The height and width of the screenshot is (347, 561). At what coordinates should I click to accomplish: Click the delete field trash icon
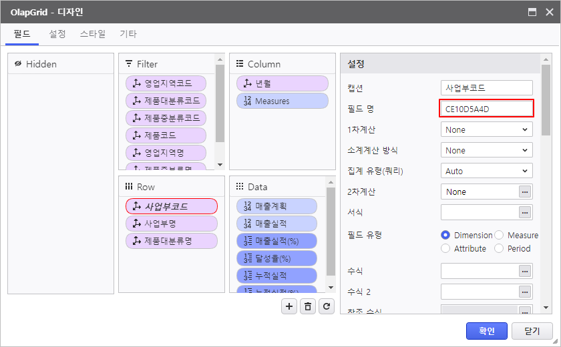[308, 306]
